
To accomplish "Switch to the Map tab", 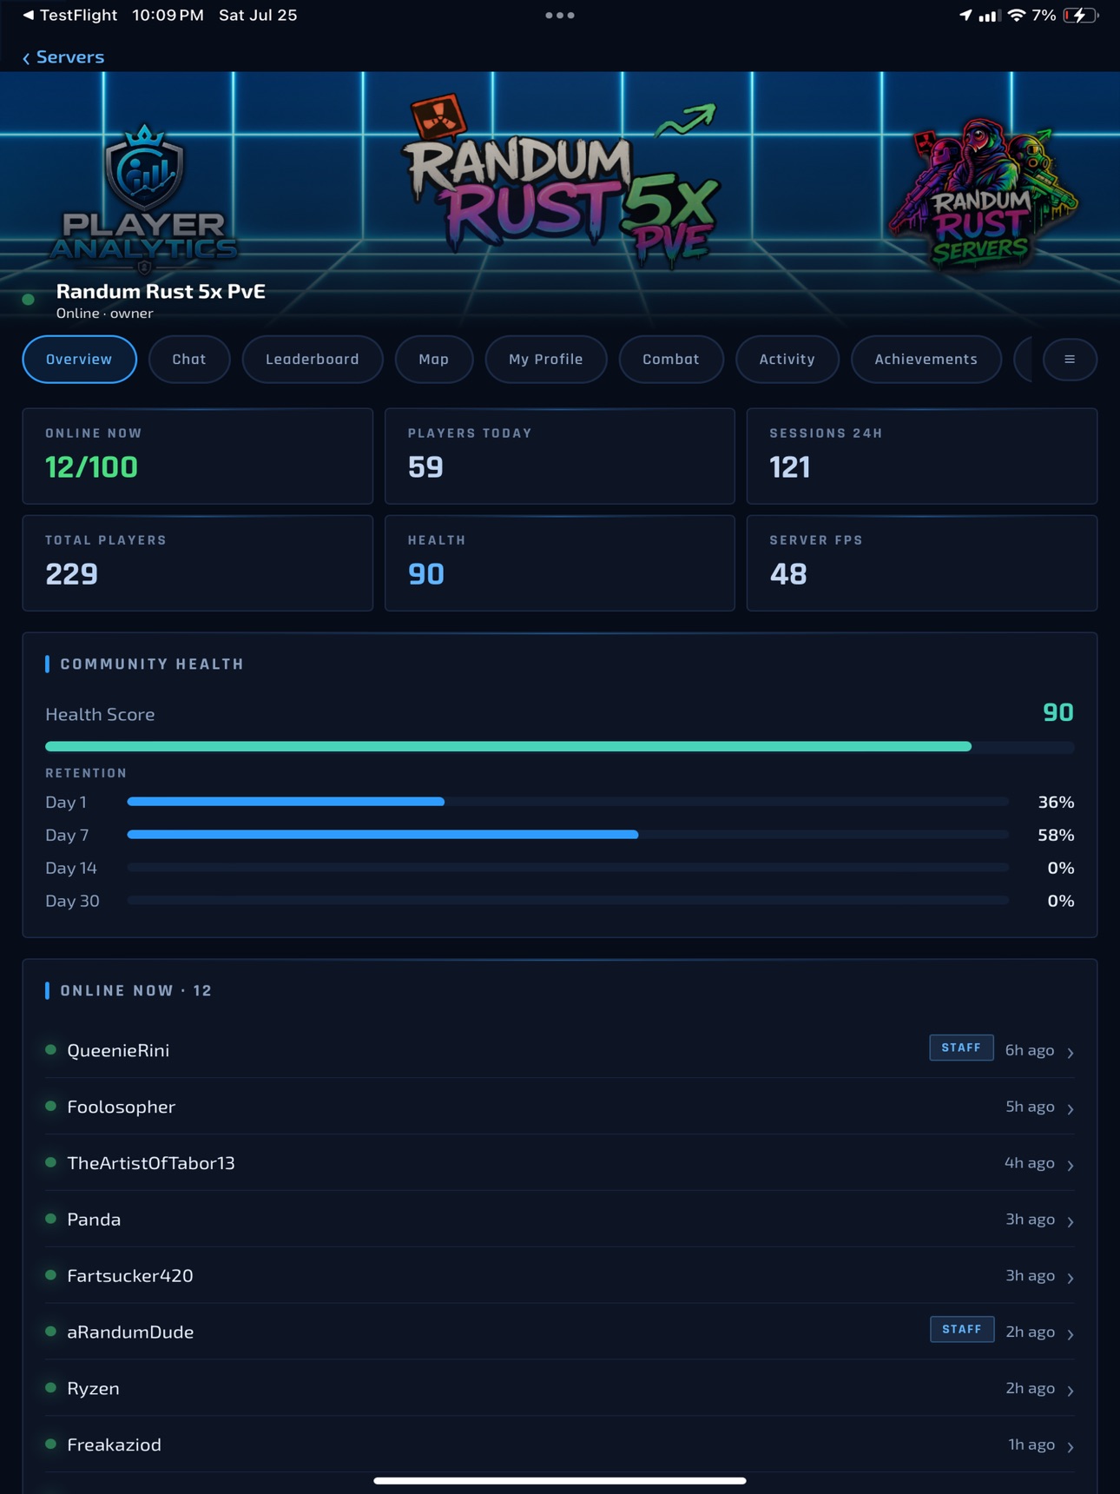I will coord(434,359).
